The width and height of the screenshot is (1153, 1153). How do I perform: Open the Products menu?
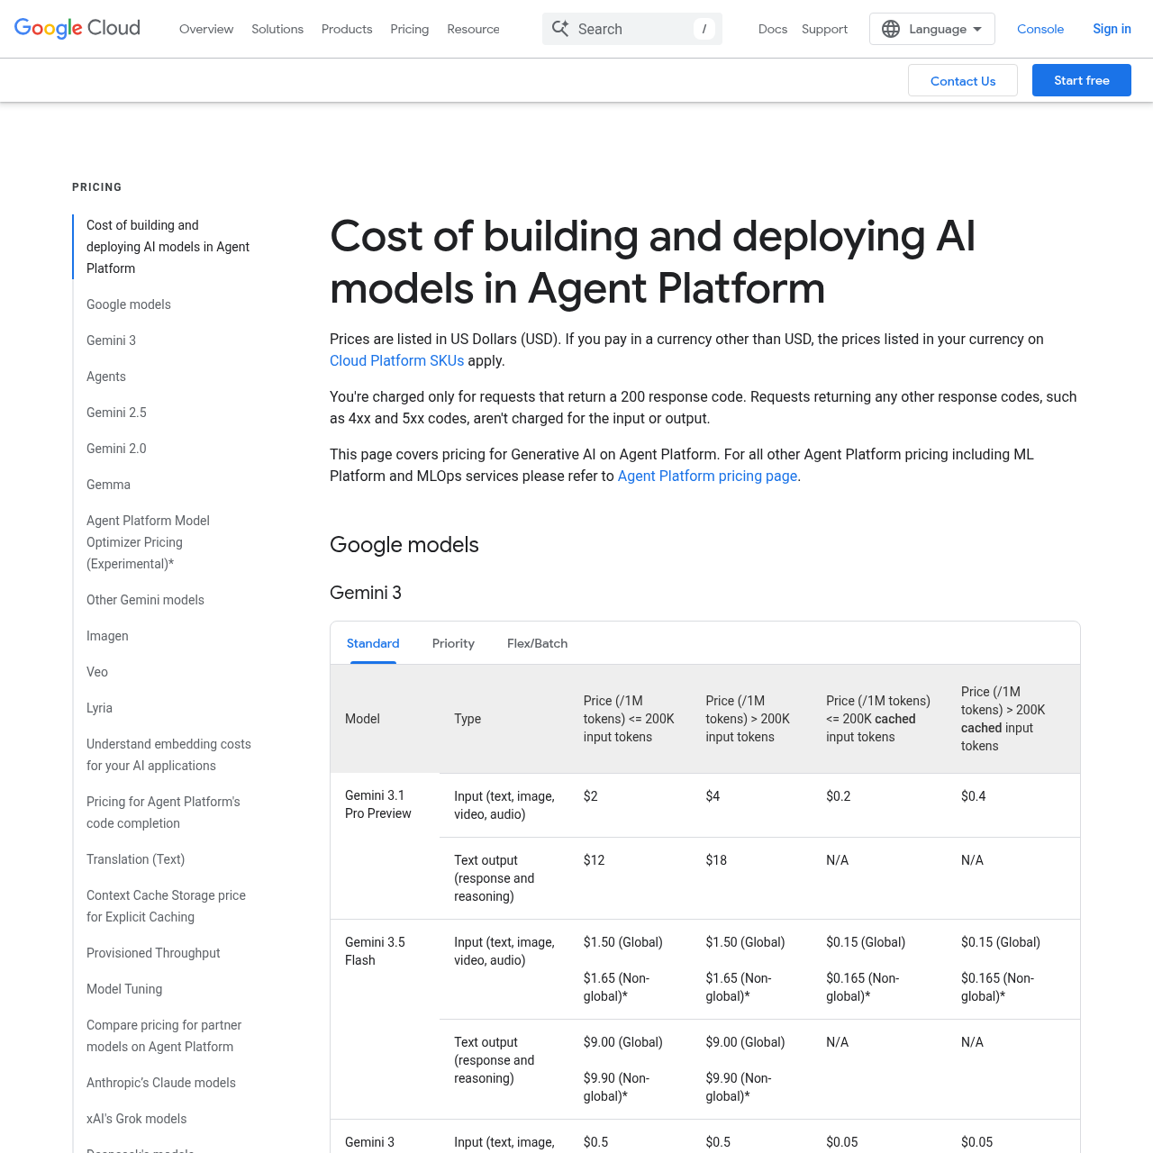347,29
